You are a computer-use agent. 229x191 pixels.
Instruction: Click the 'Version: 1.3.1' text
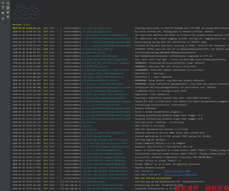tap(21, 25)
